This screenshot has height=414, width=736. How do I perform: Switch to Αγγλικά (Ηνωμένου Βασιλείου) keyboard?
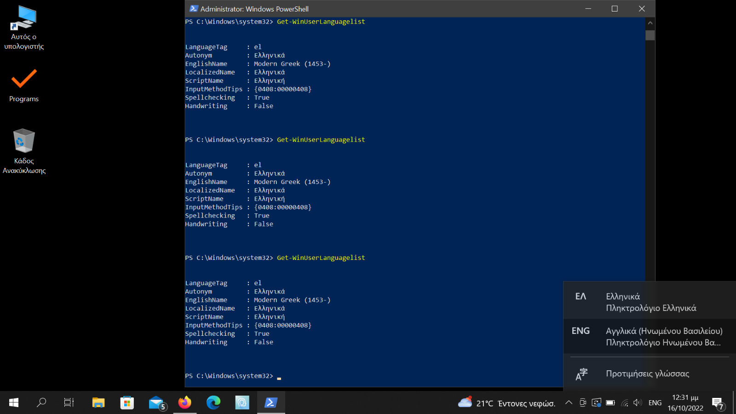650,337
